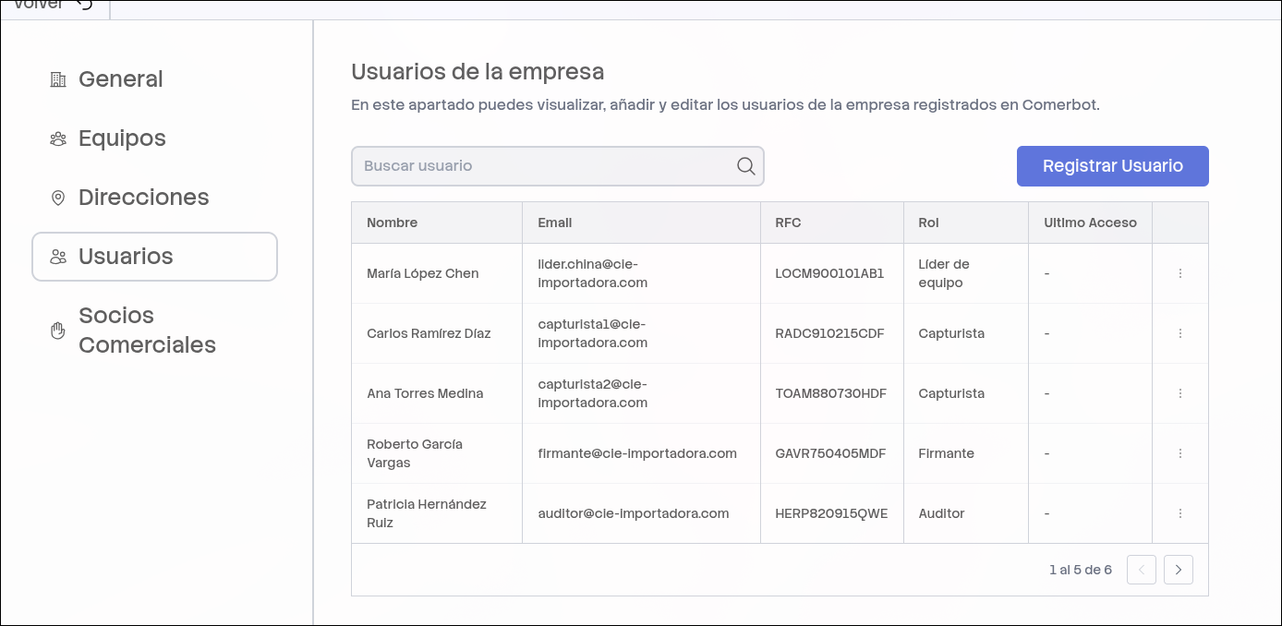This screenshot has width=1282, height=626.
Task: Select the Usuarios section
Action: click(154, 257)
